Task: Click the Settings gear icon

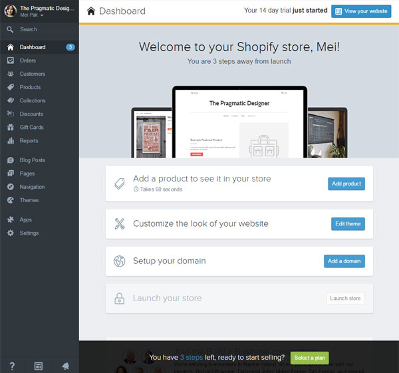Action: [x=11, y=233]
